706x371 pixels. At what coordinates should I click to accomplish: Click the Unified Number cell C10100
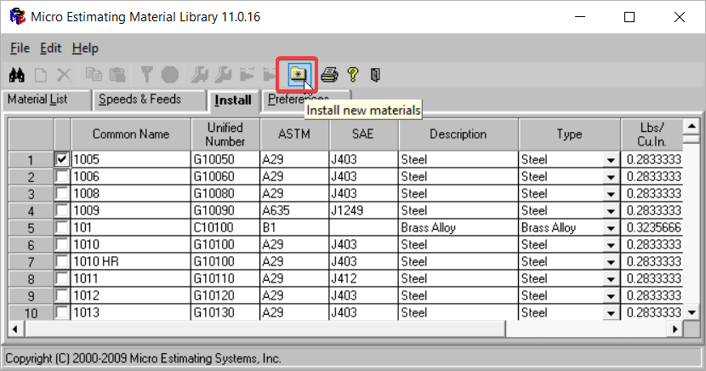(x=225, y=227)
